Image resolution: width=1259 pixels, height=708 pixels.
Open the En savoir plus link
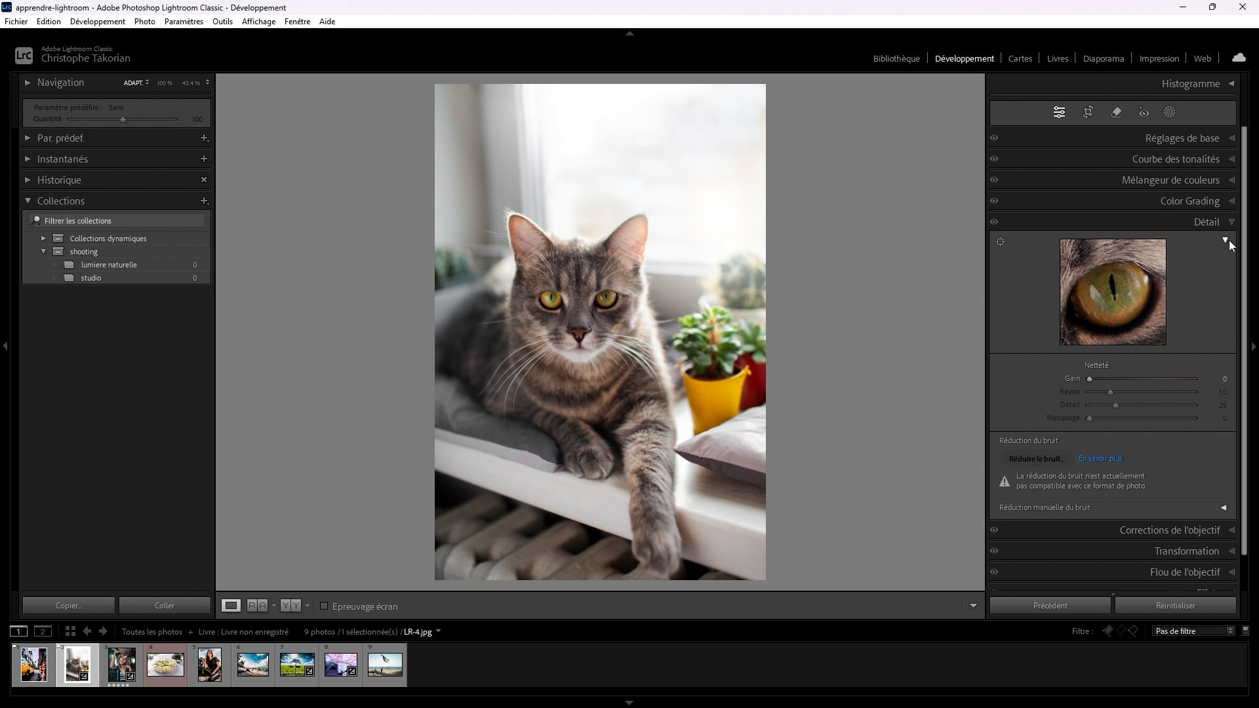[1100, 459]
